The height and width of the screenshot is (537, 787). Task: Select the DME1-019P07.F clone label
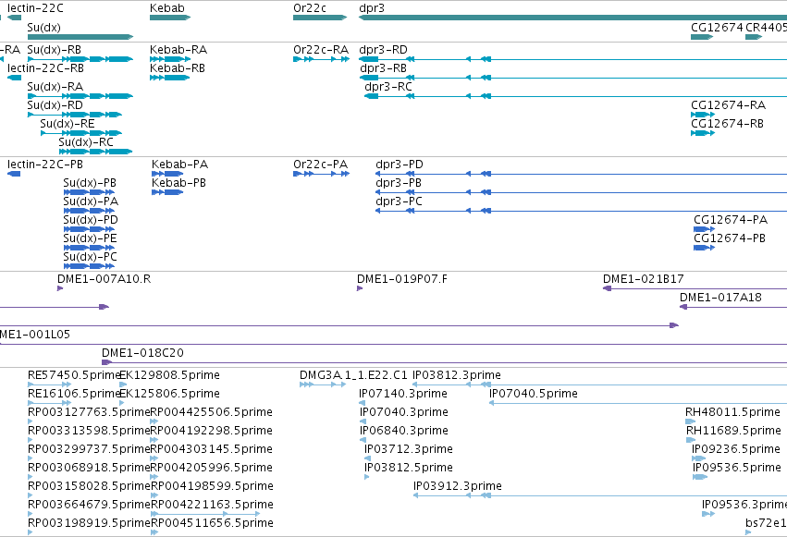coord(402,279)
